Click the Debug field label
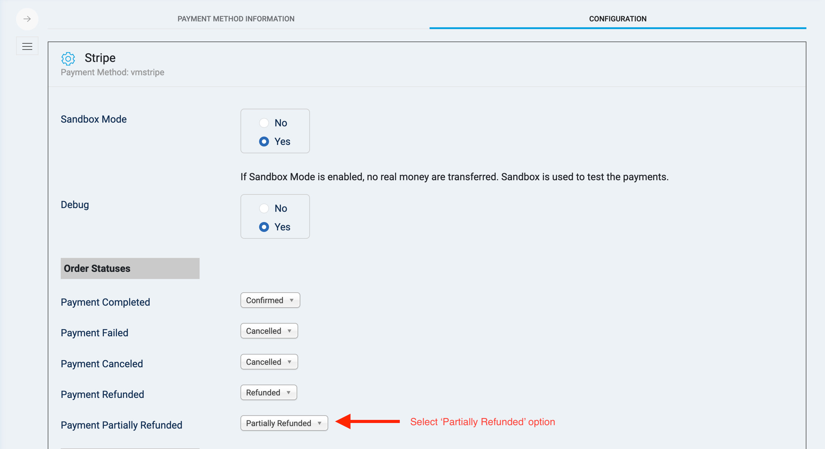Image resolution: width=825 pixels, height=449 pixels. coord(75,205)
